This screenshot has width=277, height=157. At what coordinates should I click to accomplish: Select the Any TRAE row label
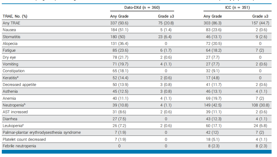[11, 23]
